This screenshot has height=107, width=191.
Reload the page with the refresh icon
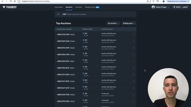(x=11, y=1)
